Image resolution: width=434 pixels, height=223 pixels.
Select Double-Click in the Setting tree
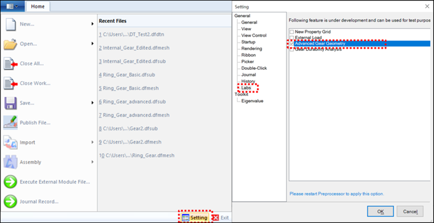254,68
